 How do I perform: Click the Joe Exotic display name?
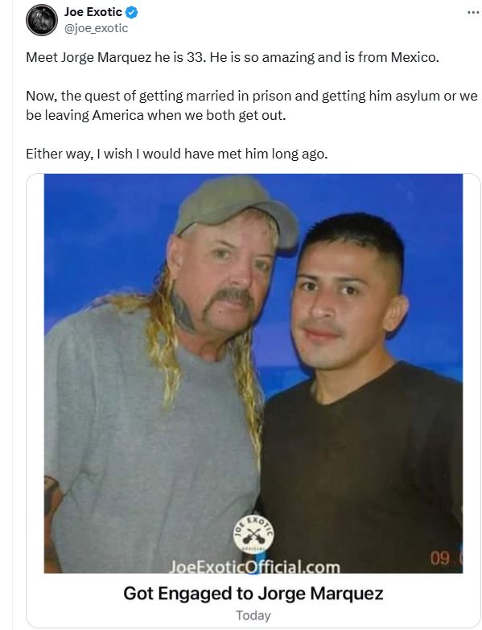[x=93, y=12]
